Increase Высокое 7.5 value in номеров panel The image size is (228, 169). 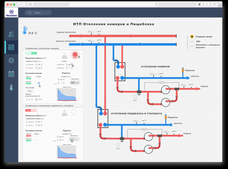click(42, 65)
